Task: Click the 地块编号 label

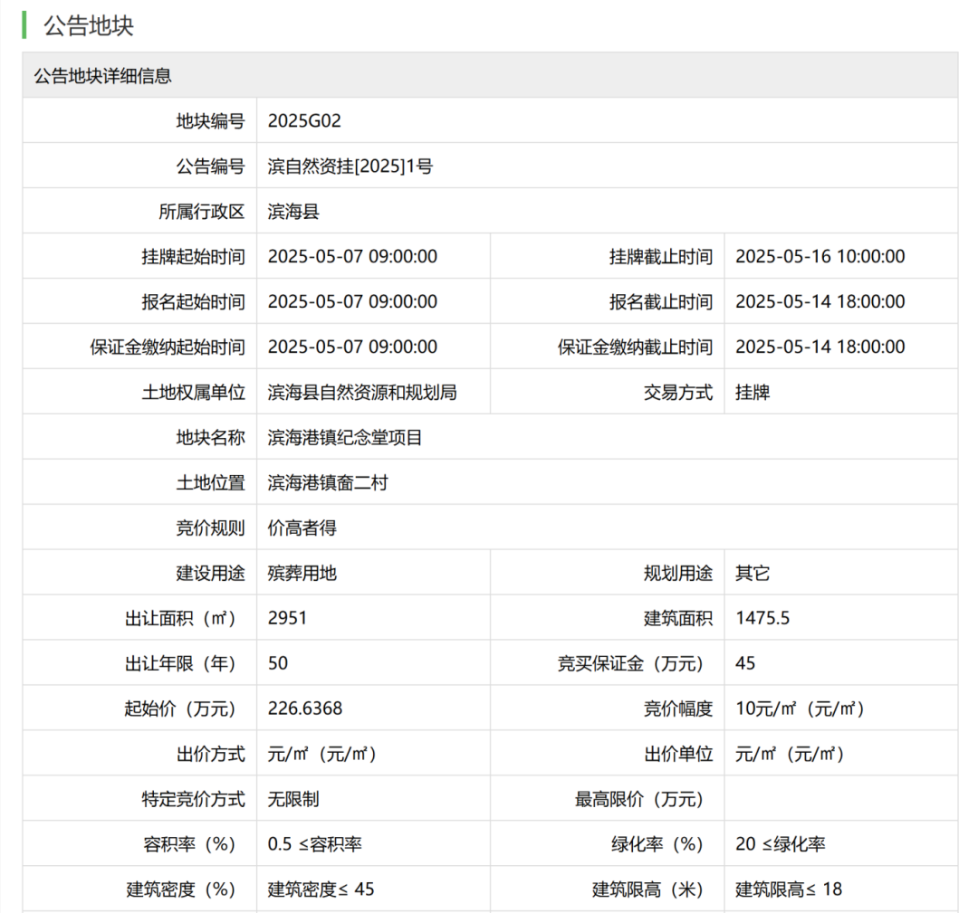Action: (x=210, y=121)
